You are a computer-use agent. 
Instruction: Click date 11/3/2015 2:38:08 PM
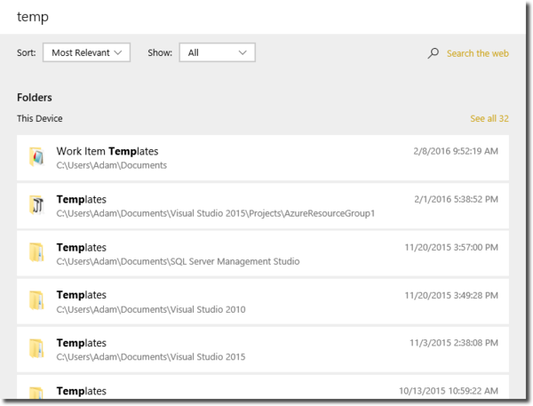454,343
